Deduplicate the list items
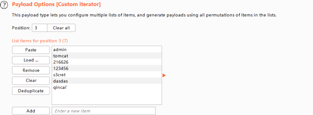Screen dimensions: 313x115 point(31,91)
